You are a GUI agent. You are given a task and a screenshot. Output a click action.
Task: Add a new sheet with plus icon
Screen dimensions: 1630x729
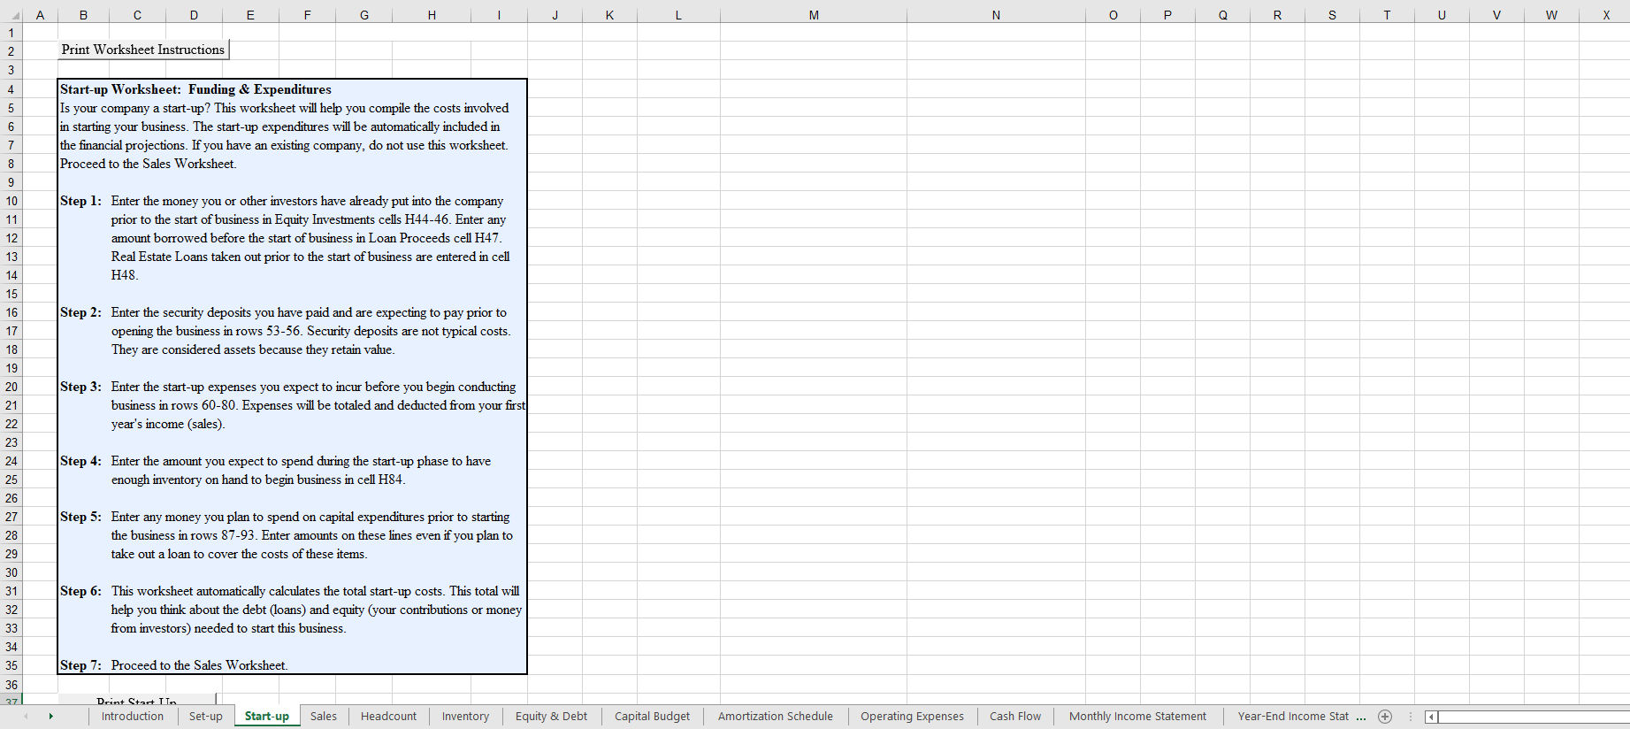(x=1385, y=717)
